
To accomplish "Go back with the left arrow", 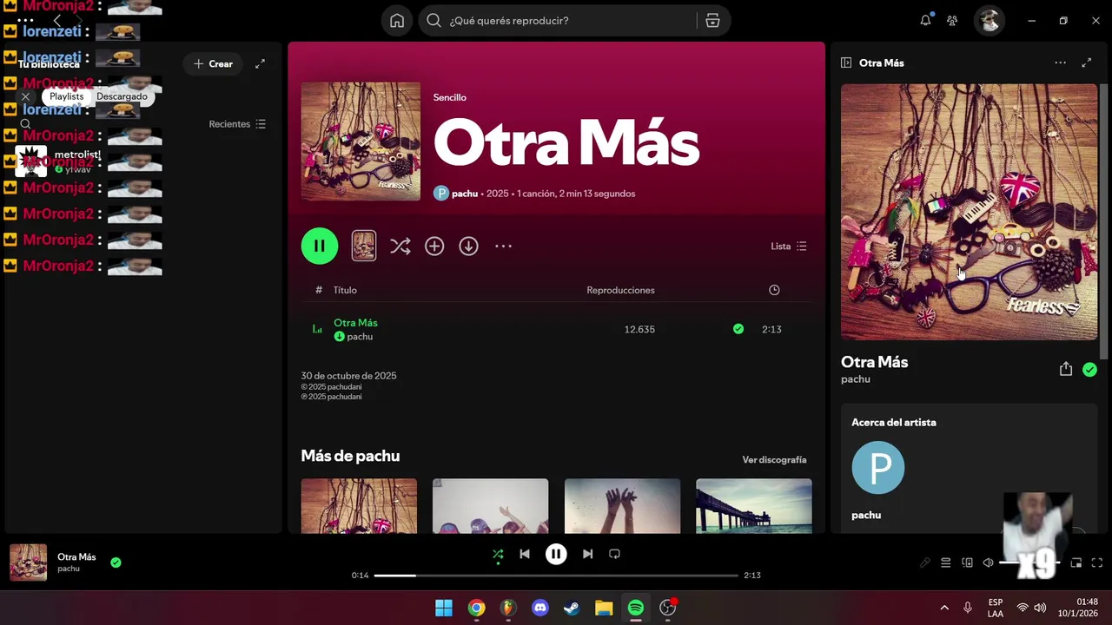I will (x=57, y=20).
